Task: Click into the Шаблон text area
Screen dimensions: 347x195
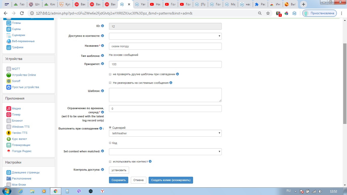Action: click(x=165, y=95)
